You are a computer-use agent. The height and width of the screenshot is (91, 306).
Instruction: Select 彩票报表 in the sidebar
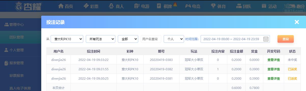click(x=17, y=76)
